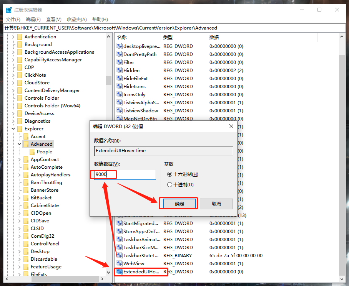Click the 数值数据 input field showing 9000
The image size is (349, 286).
pos(123,174)
